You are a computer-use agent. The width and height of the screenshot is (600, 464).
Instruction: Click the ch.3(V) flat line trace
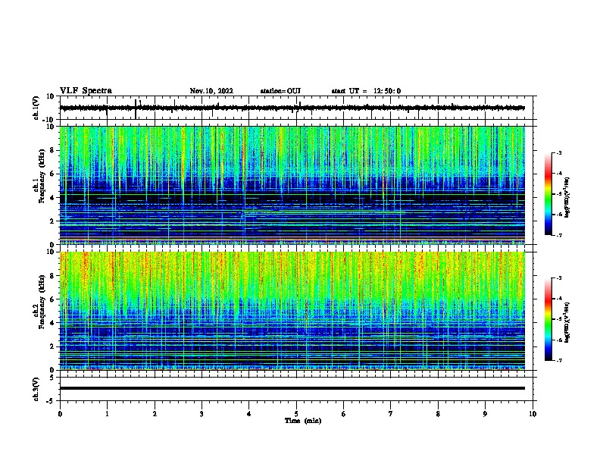[x=292, y=388]
